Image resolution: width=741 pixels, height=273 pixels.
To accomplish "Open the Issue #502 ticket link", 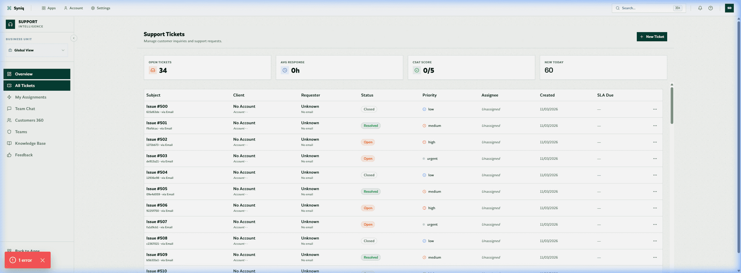I will [157, 139].
